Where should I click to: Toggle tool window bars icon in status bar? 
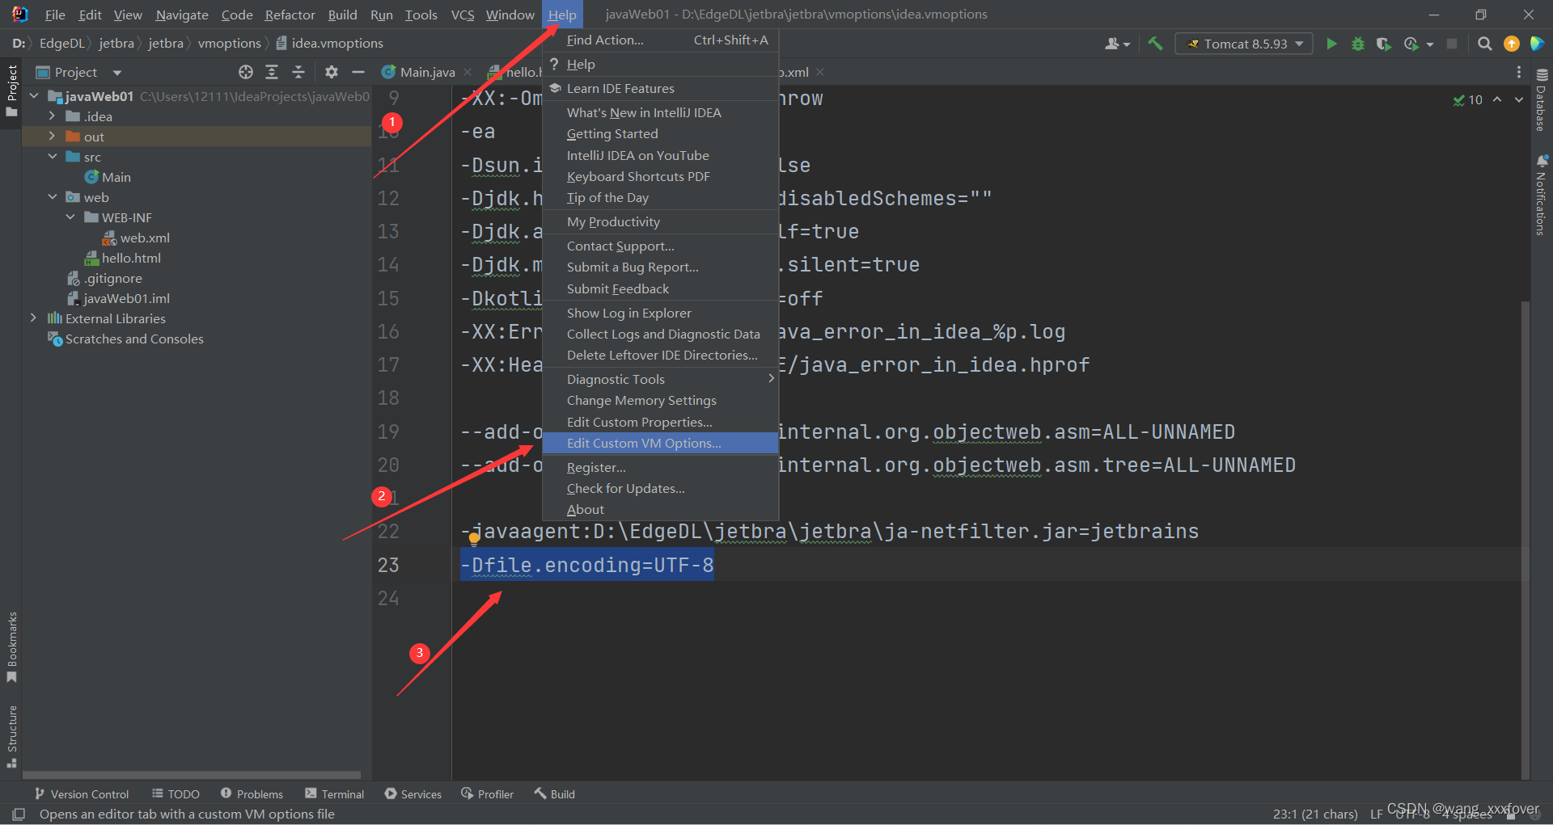[x=19, y=814]
